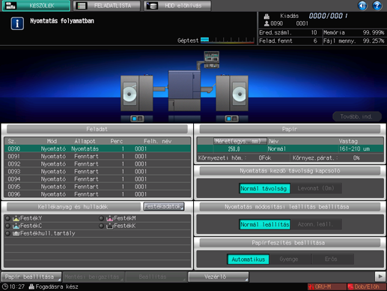Open the HDD előhívás tab

coord(177,5)
